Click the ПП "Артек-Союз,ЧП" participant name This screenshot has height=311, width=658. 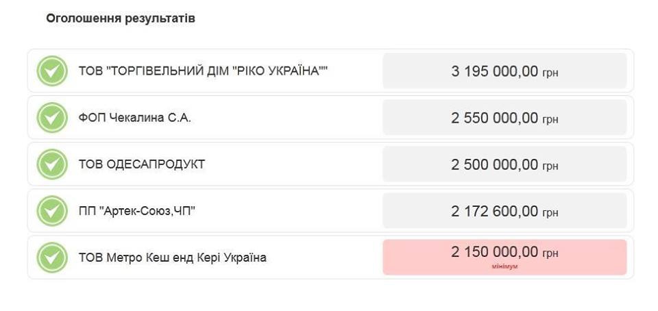click(137, 211)
